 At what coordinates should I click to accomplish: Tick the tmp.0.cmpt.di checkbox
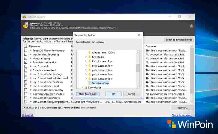point(26,66)
